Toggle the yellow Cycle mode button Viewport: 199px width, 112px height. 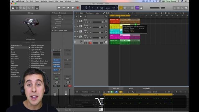point(121,8)
